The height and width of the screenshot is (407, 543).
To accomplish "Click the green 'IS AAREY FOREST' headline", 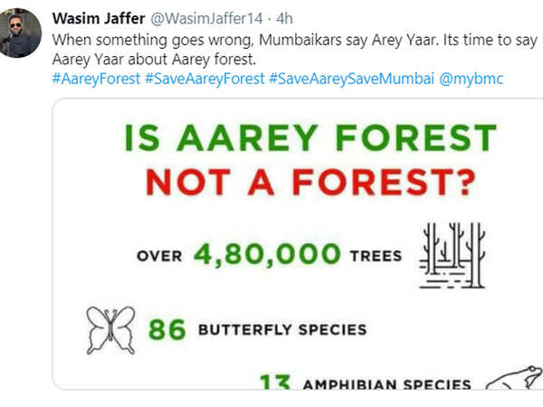I will coord(310,138).
